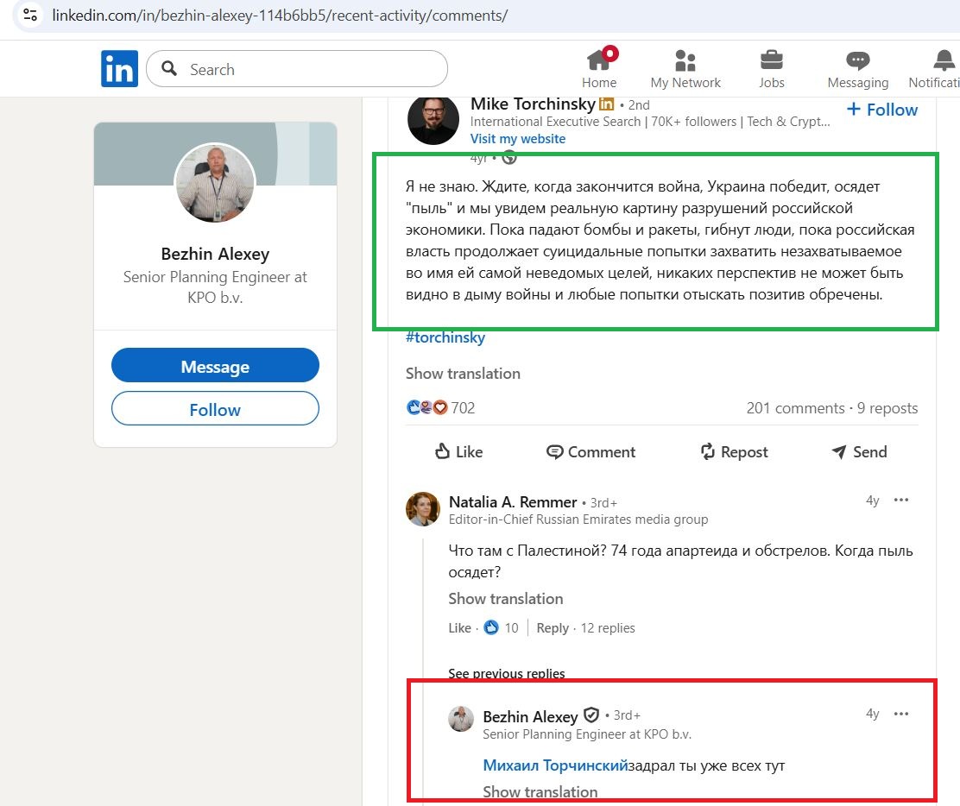
Task: Click the LinkedIn premium badge beside Mike Torchinsky
Action: [x=606, y=104]
